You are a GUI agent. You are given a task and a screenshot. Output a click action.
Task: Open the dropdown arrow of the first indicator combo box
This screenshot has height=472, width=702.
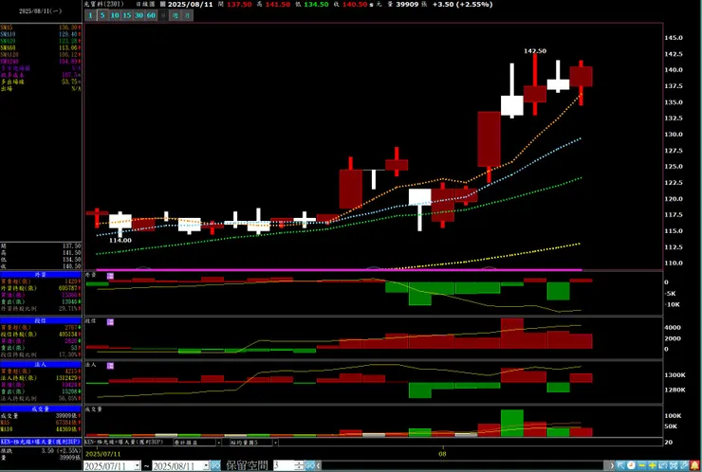coord(218,443)
